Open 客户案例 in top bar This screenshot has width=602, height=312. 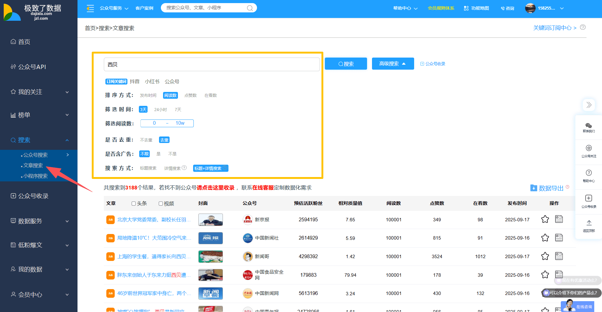coord(144,8)
